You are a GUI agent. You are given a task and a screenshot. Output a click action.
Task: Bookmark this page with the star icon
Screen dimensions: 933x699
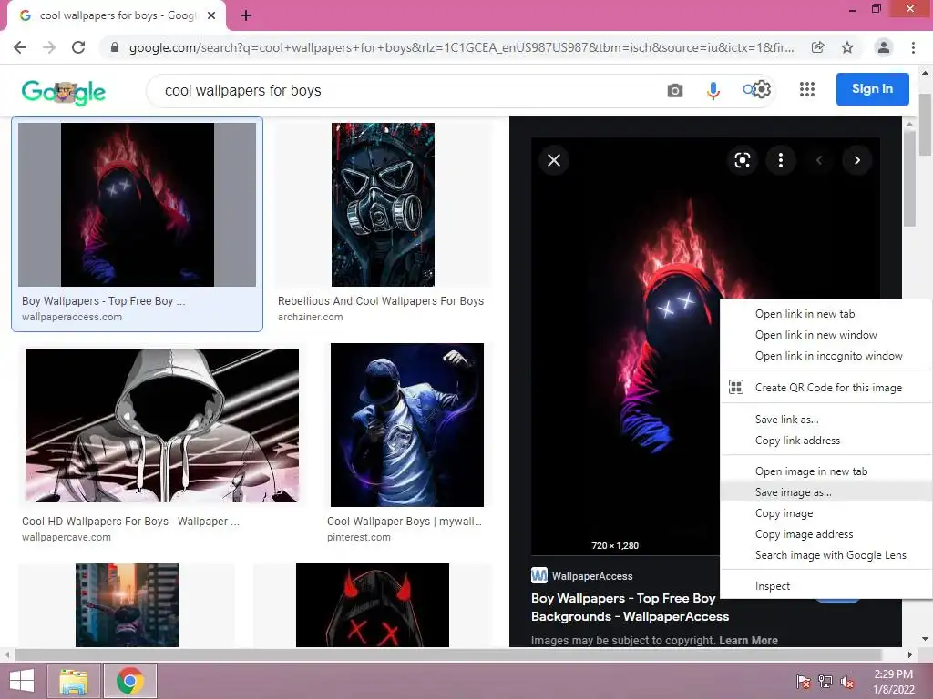coord(847,47)
